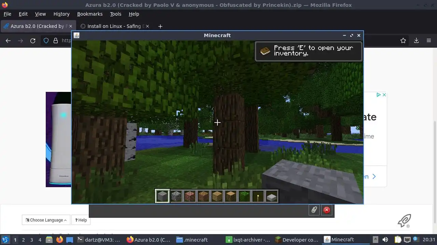This screenshot has height=245, width=437.
Task: Open lxqt-archiver taskbar entry
Action: [x=248, y=240]
